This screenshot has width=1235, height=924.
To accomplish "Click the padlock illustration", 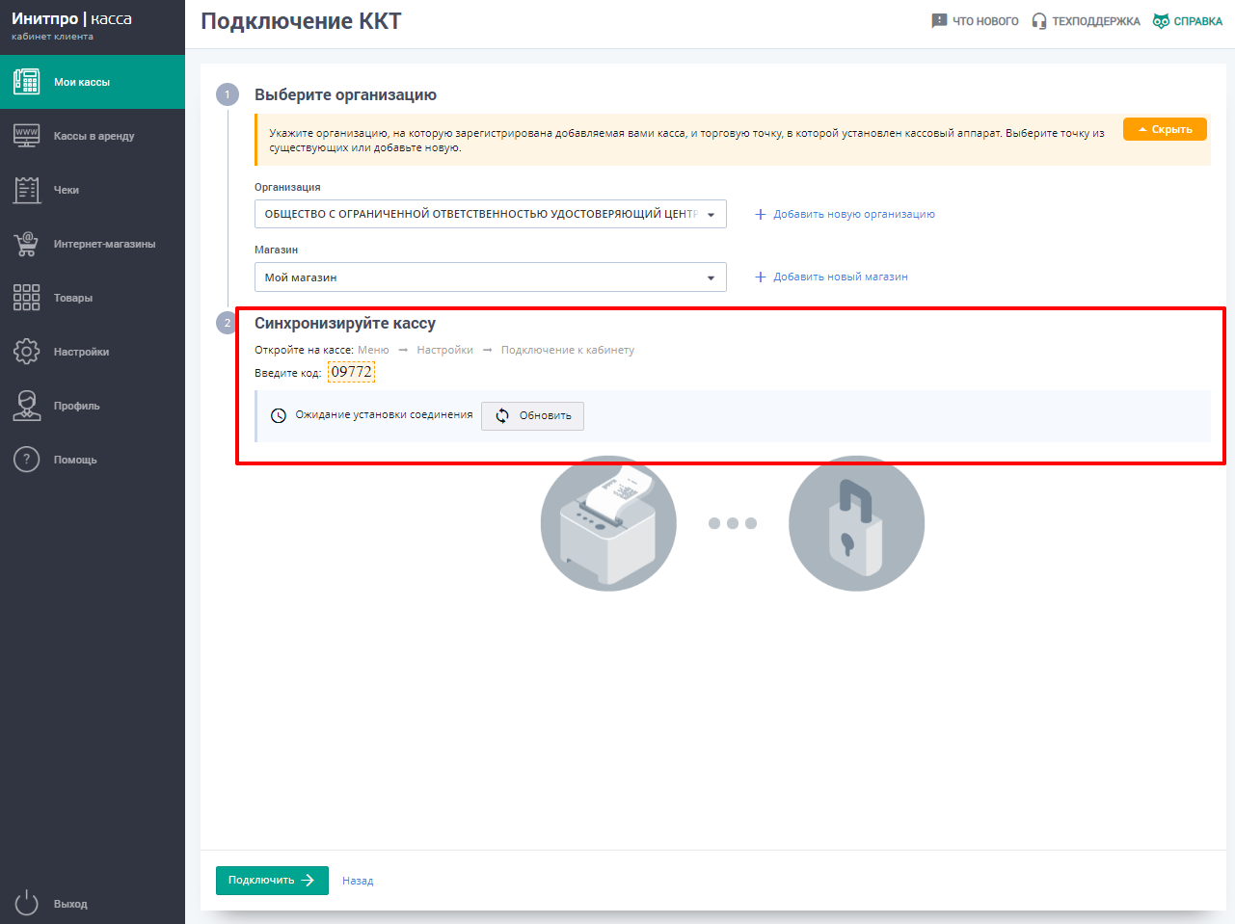I will (856, 523).
